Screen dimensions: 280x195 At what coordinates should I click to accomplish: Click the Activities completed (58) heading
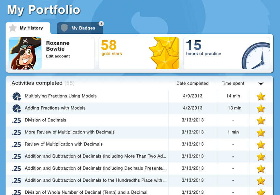click(43, 83)
